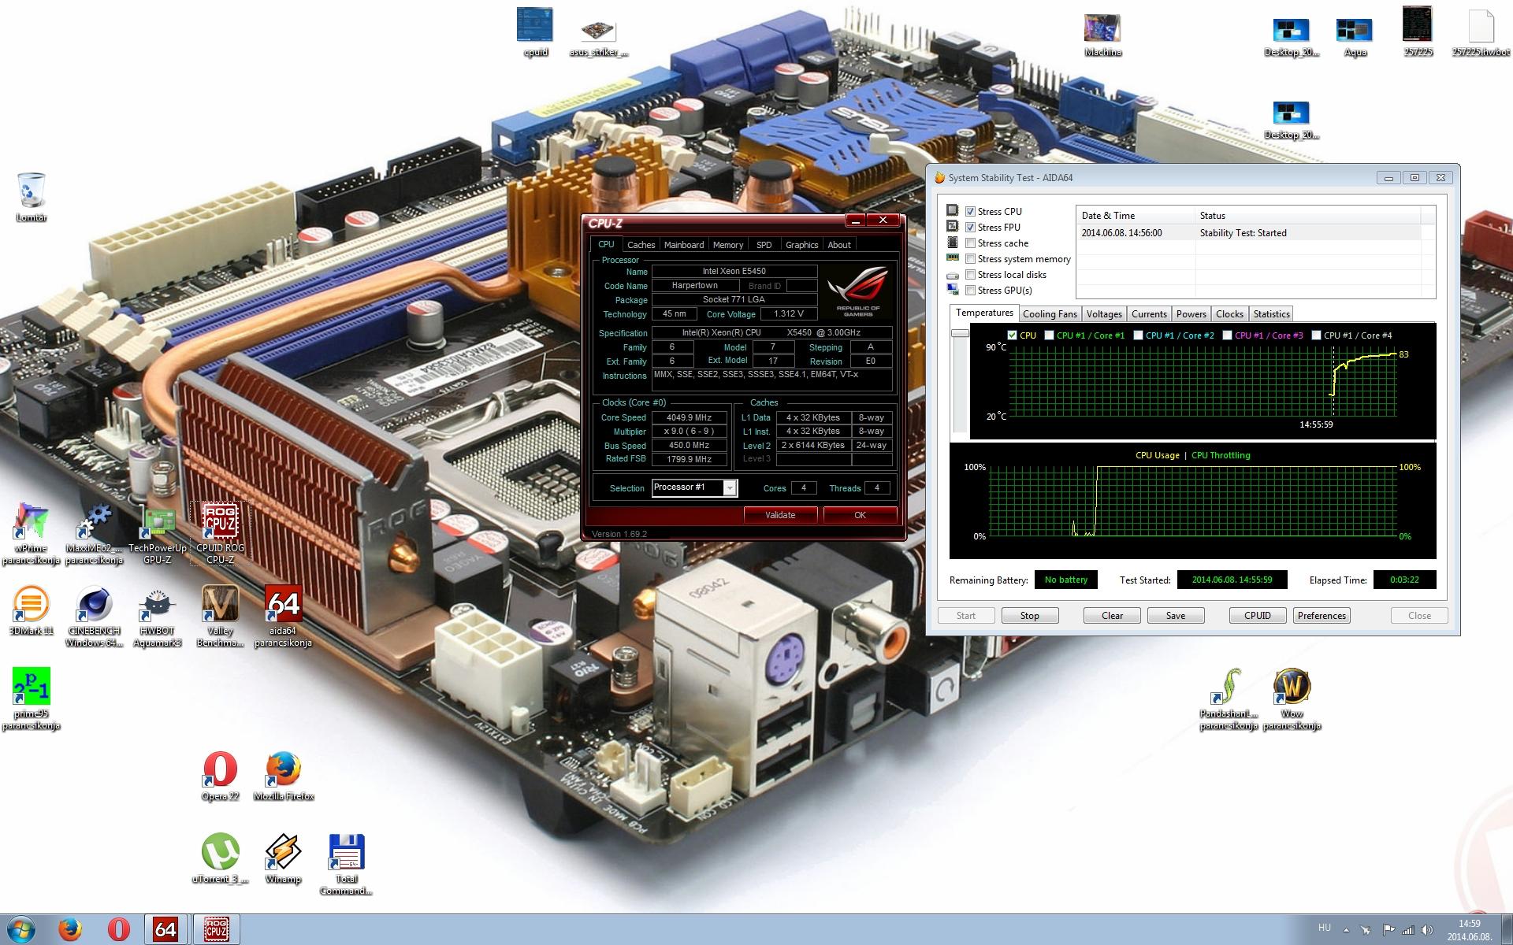1513x945 pixels.
Task: Switch to Caches tab in CPU-Z
Action: (x=641, y=245)
